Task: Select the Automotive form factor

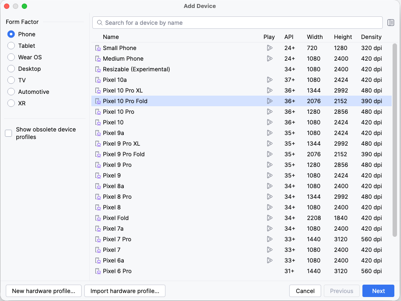Action: 11,92
